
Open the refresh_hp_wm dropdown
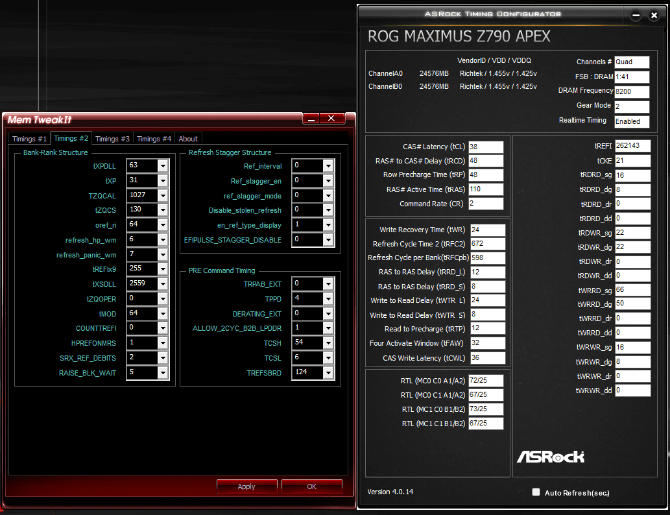(163, 240)
